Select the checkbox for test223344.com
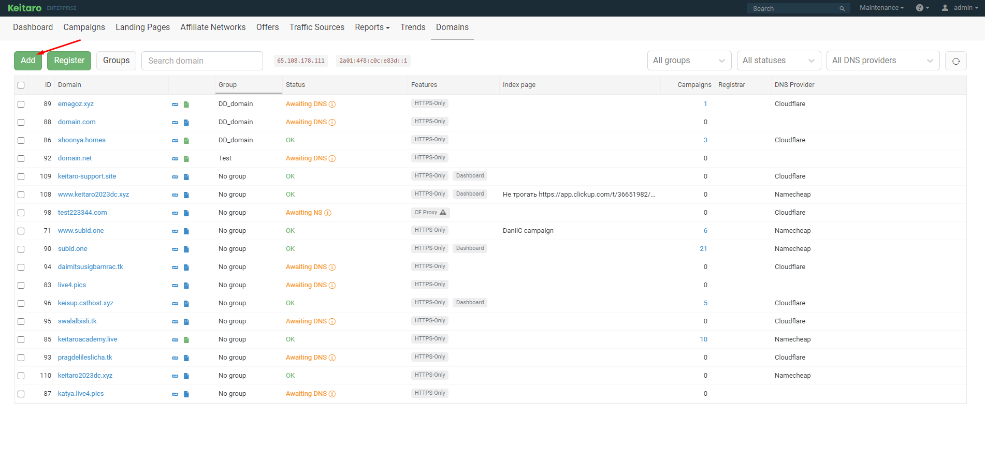 coord(21,213)
